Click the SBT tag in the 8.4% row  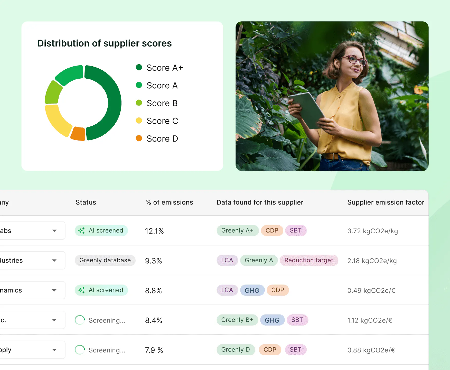click(297, 320)
